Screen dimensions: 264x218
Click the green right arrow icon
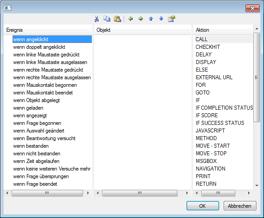tap(141, 19)
